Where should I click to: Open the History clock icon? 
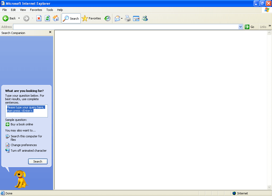point(107,18)
